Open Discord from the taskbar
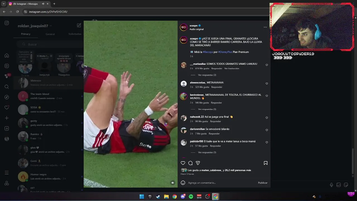The image size is (357, 201). coord(183,197)
